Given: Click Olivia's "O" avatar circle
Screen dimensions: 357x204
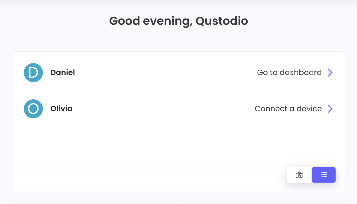Looking at the screenshot, I should pos(33,109).
